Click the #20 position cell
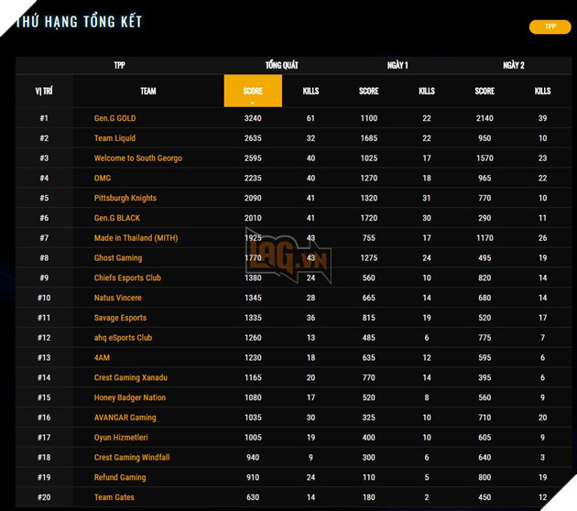Screen dimensions: 577x511 pos(44,497)
